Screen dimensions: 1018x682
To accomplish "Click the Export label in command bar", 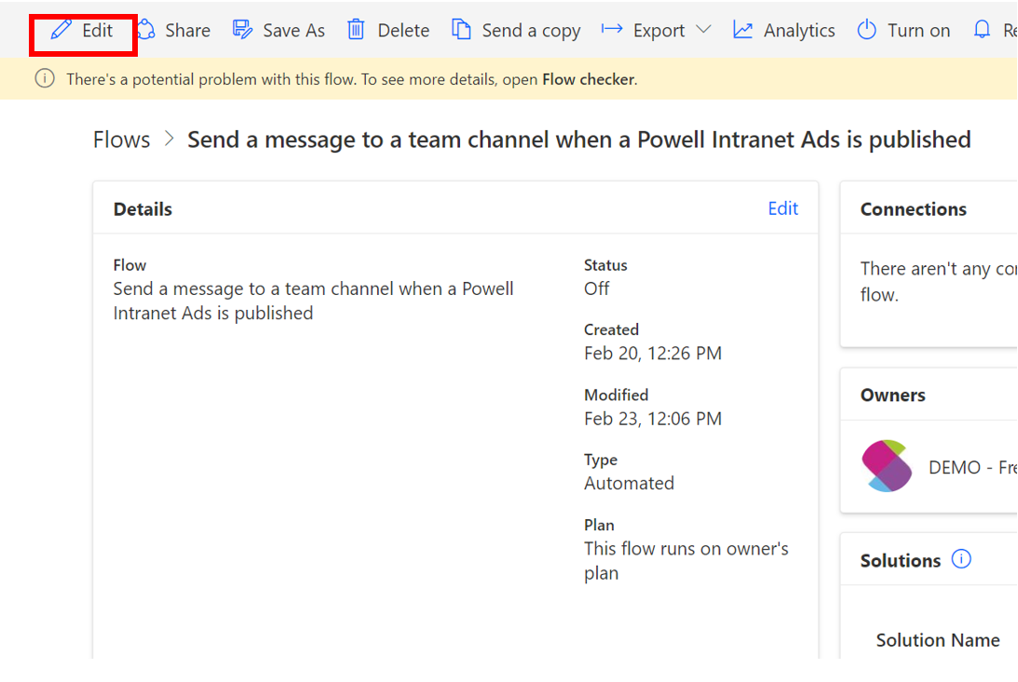I will (659, 31).
